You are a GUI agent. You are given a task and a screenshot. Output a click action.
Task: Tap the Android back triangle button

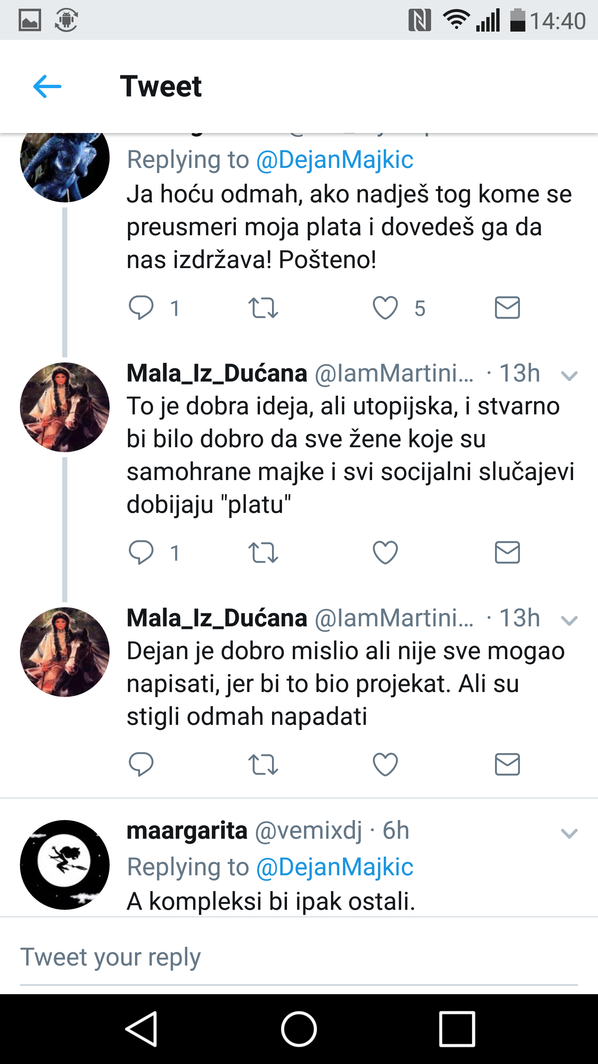coord(143,1027)
